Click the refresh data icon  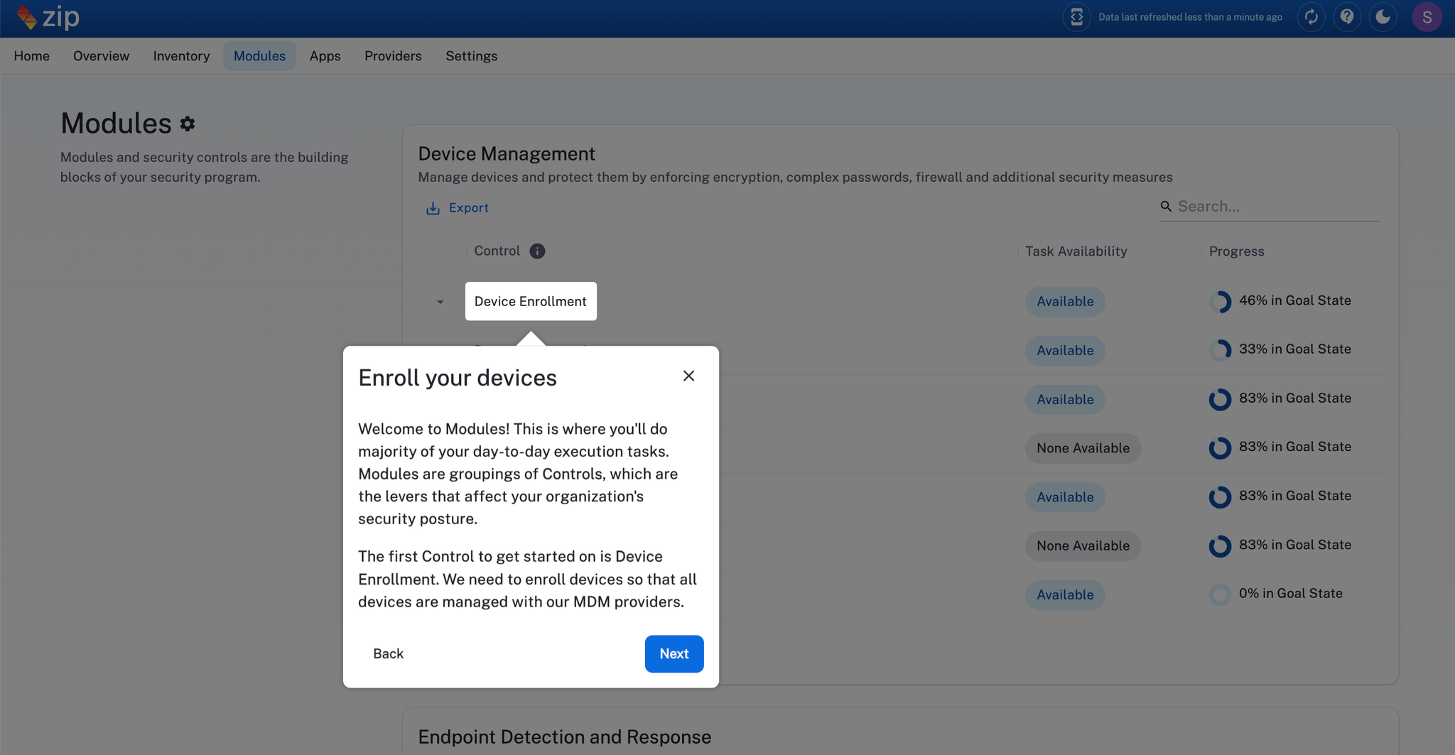point(1311,17)
